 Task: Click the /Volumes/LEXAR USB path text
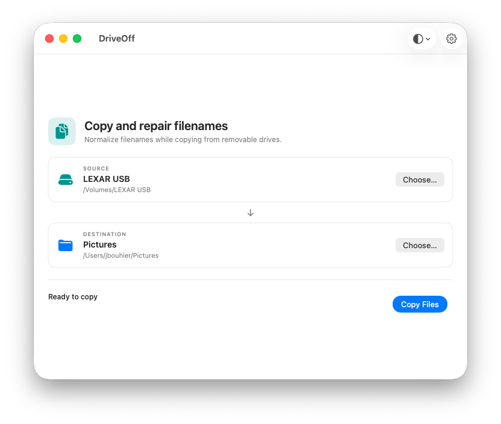tap(117, 190)
